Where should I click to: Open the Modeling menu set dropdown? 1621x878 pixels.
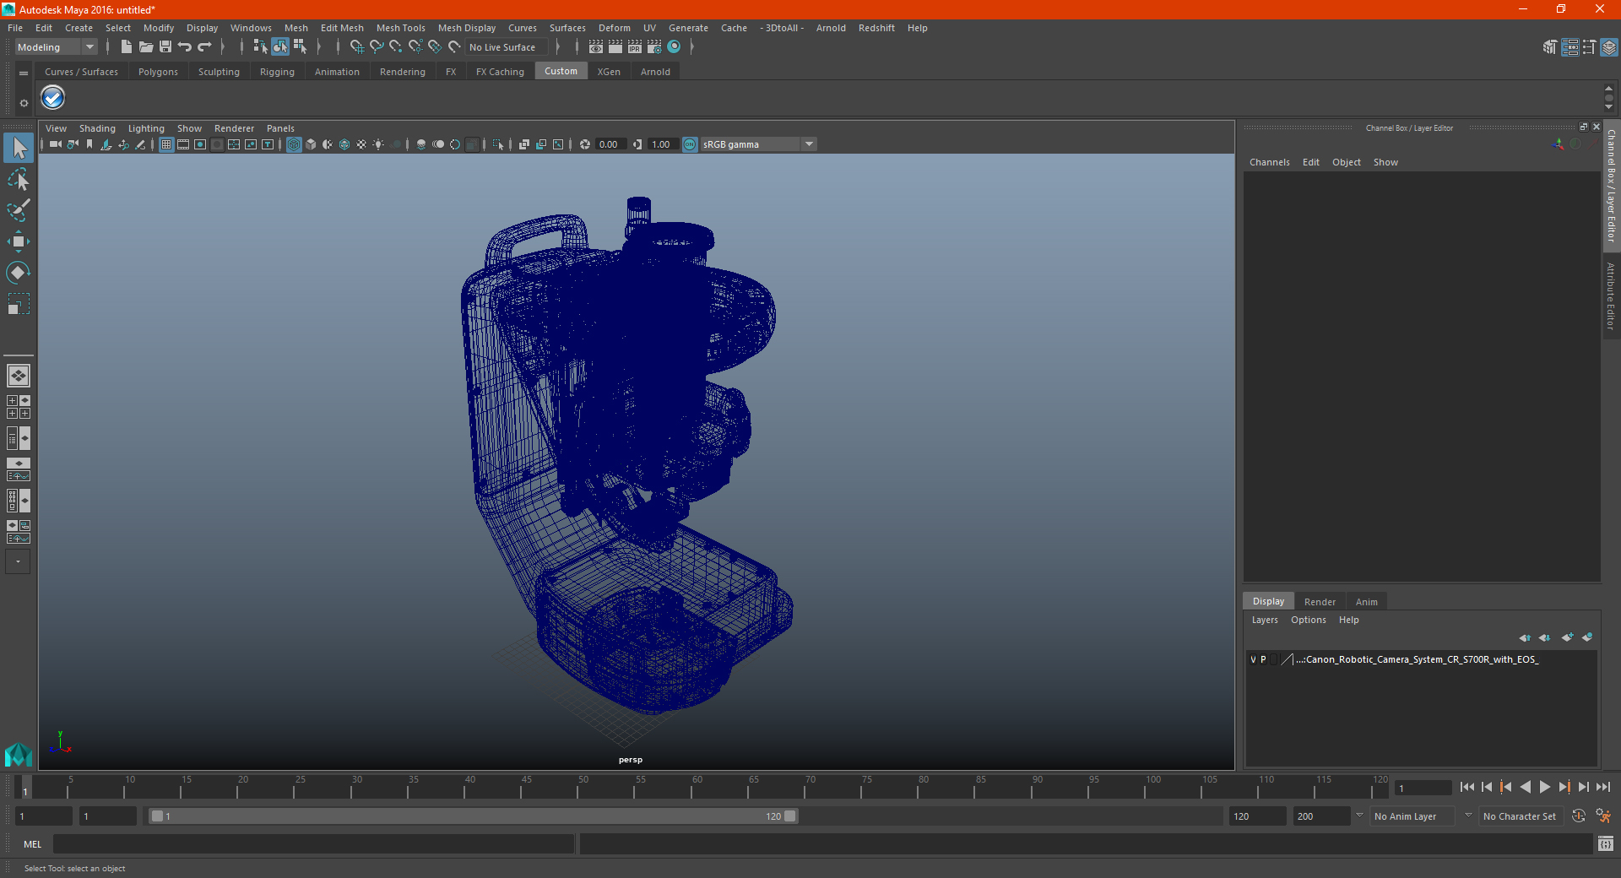[x=57, y=47]
